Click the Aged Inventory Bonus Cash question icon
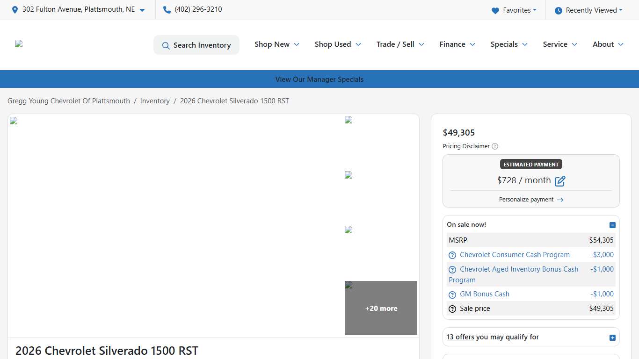The width and height of the screenshot is (639, 359). point(452,270)
